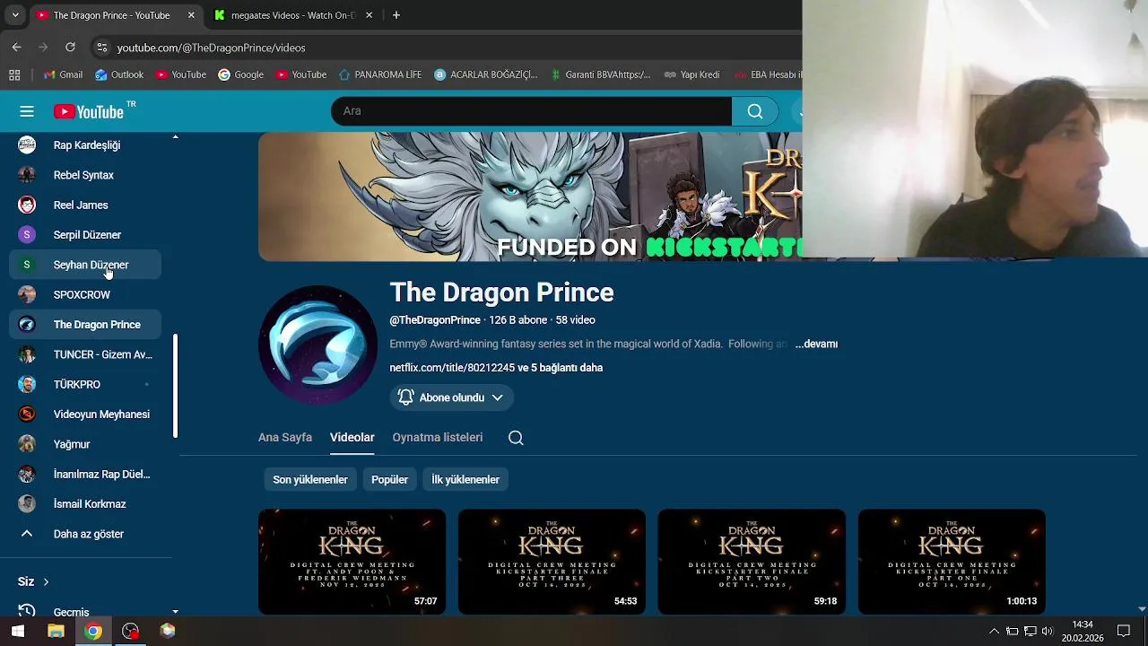Open Reel James channel avatar
The image size is (1148, 646).
coord(27,205)
